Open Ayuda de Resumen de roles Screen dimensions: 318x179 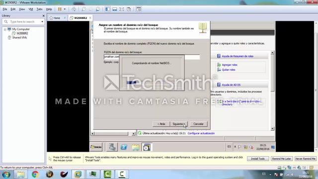tap(238, 56)
